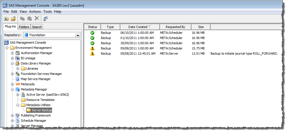This screenshot has width=288, height=133.
Task: Click the Foundation Services Manager icon
Action: 18,74
